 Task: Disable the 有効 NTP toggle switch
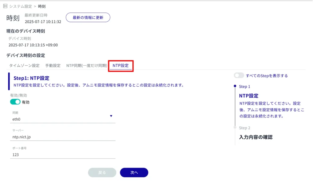(15, 102)
